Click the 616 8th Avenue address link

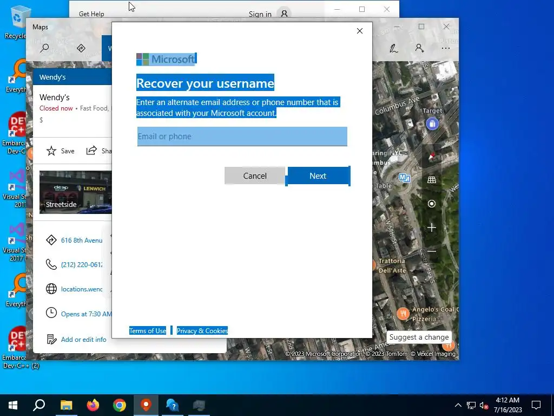(82, 240)
